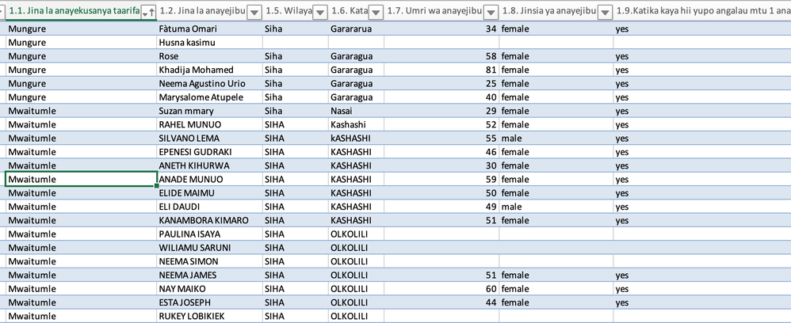Select the name cell KANAMBORA KIMARO
The width and height of the screenshot is (791, 323).
209,220
